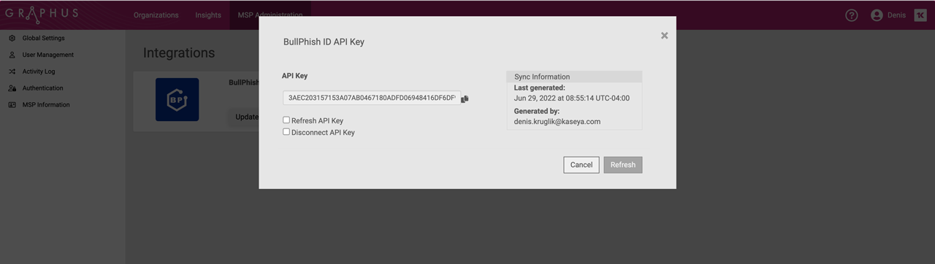Click the Denis user avatar icon
Screen dimensions: 935x264
(877, 15)
